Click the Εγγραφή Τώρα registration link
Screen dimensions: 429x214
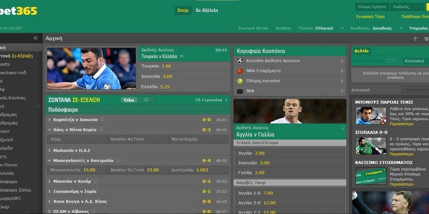tap(370, 16)
